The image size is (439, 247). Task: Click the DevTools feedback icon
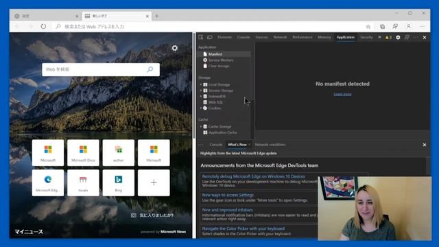[x=407, y=37]
